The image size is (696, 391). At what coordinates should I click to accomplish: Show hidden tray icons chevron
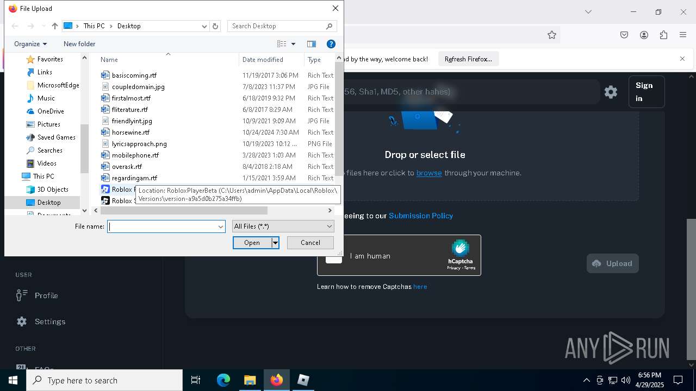(x=586, y=380)
